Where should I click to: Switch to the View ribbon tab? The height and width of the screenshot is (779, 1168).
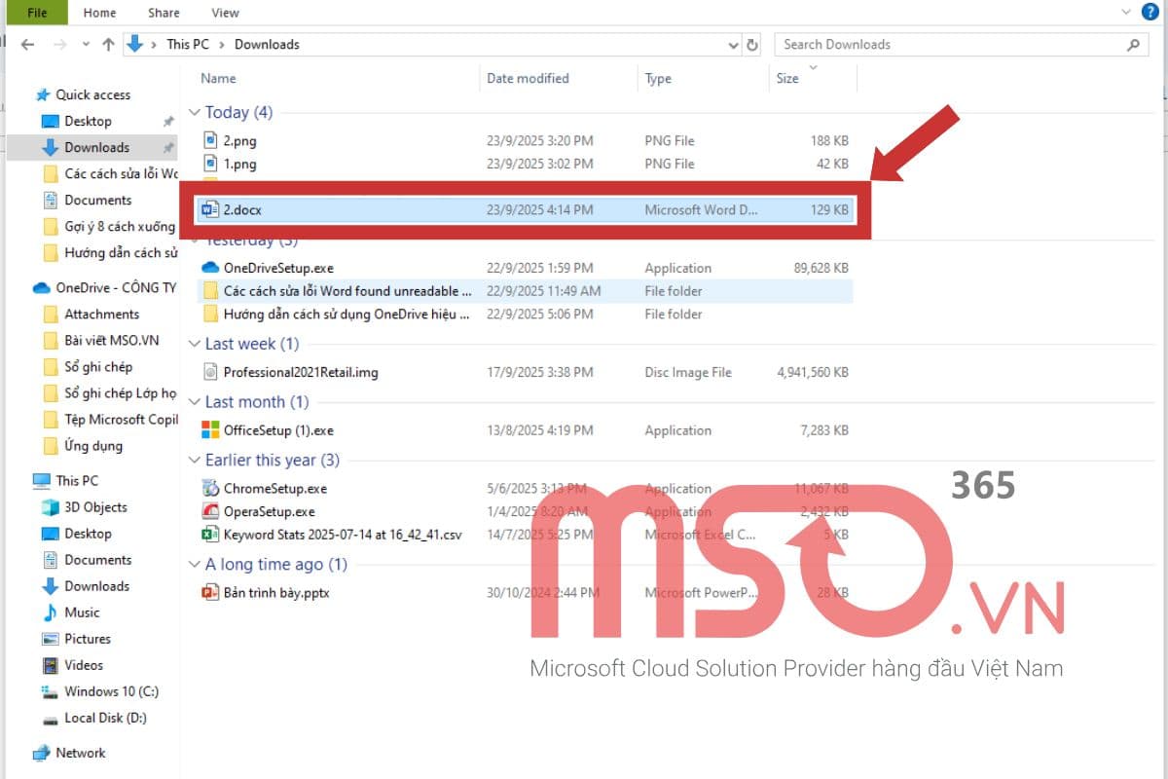[x=225, y=13]
